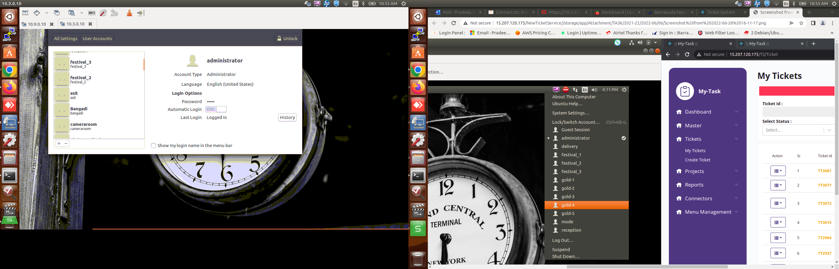
Task: Select festival_3 in the user list
Action: point(98,64)
